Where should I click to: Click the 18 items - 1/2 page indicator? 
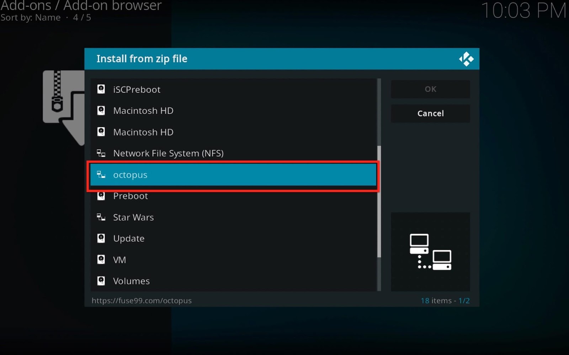(x=445, y=301)
